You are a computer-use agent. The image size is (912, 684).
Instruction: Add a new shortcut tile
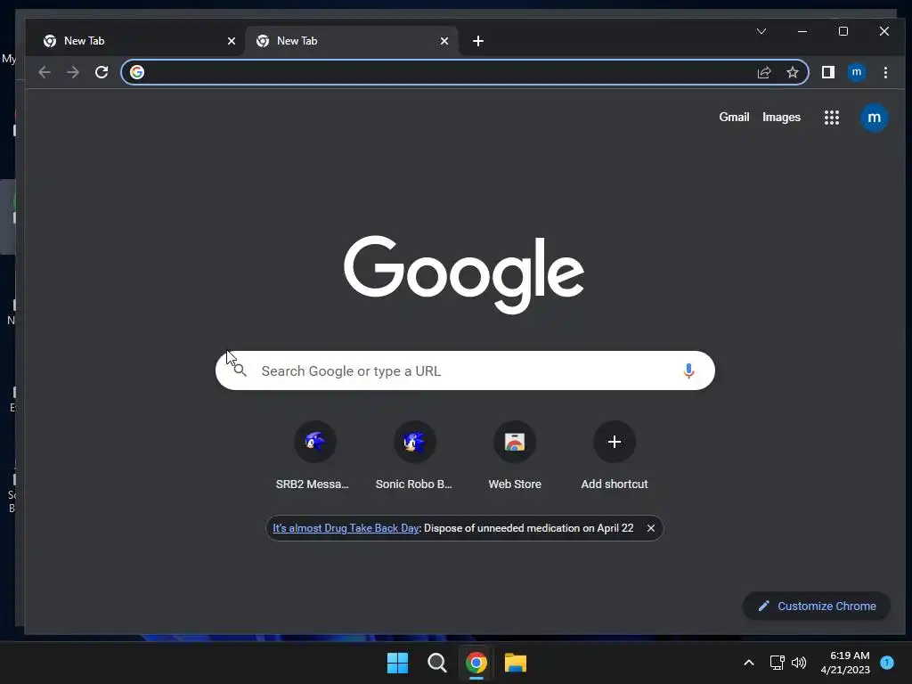pyautogui.click(x=615, y=457)
